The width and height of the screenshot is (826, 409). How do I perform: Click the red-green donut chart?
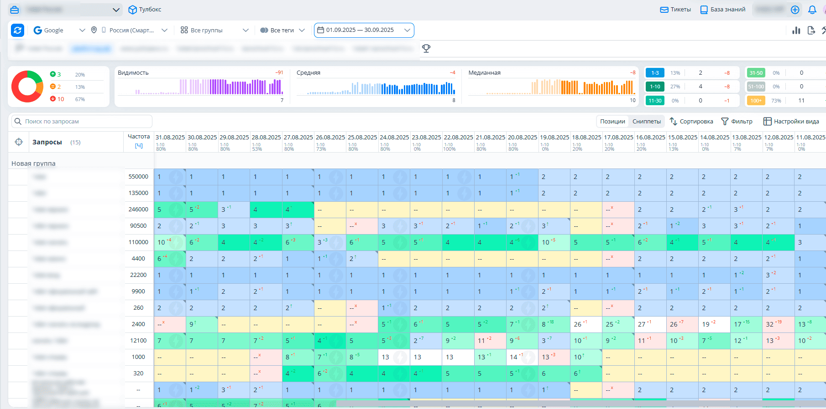point(27,87)
